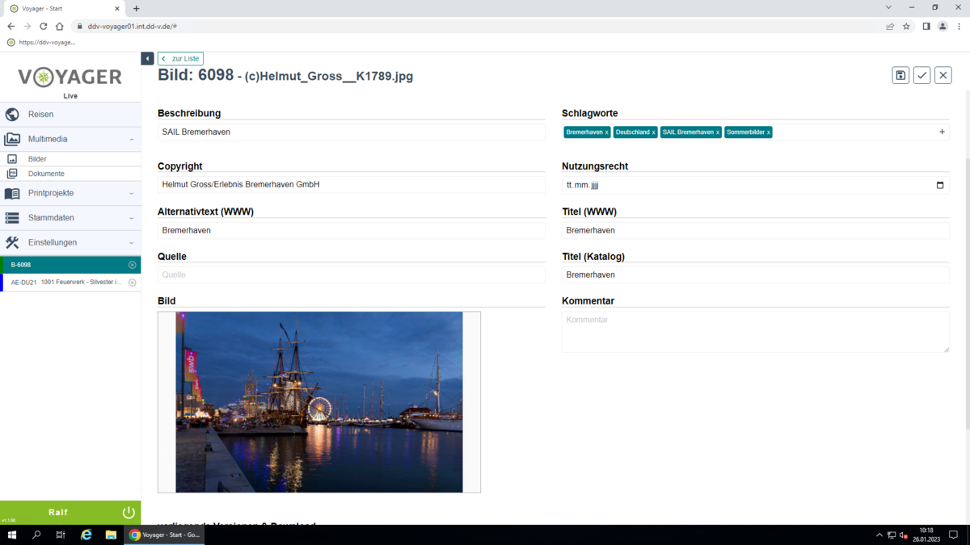Click the Beschreibung field SAIL Bremerhaven
Image resolution: width=970 pixels, height=545 pixels.
[352, 132]
